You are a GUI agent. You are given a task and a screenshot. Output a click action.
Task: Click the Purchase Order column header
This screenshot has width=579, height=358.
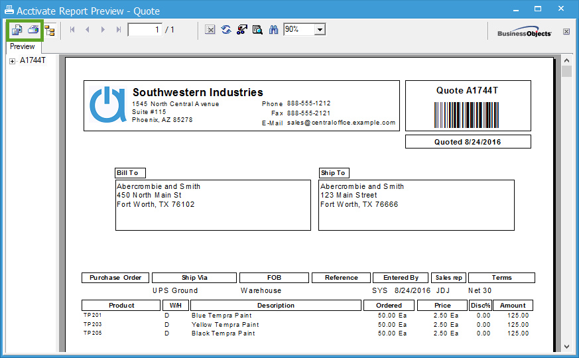pyautogui.click(x=115, y=278)
